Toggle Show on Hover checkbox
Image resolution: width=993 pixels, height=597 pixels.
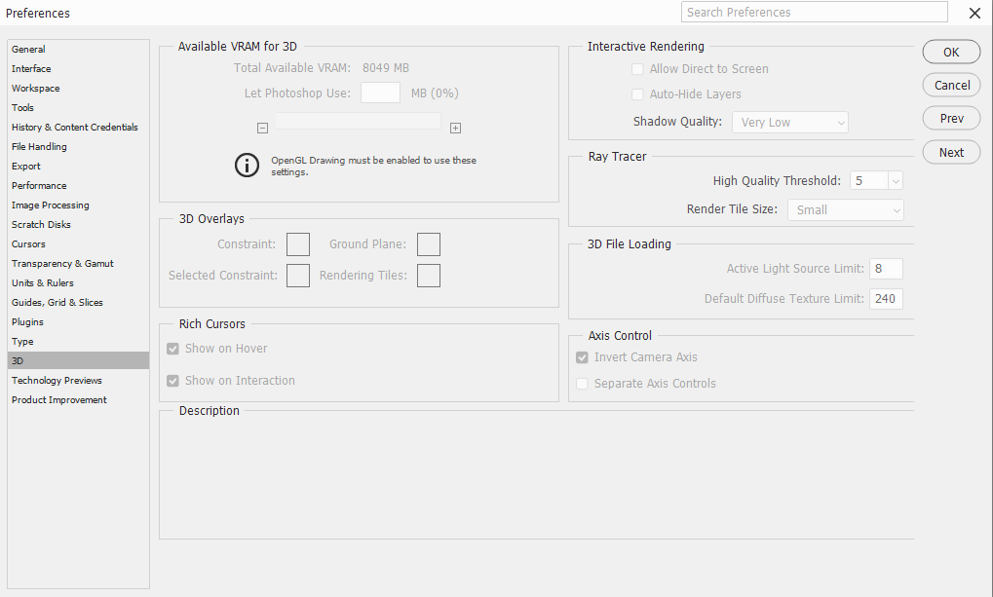pos(172,349)
